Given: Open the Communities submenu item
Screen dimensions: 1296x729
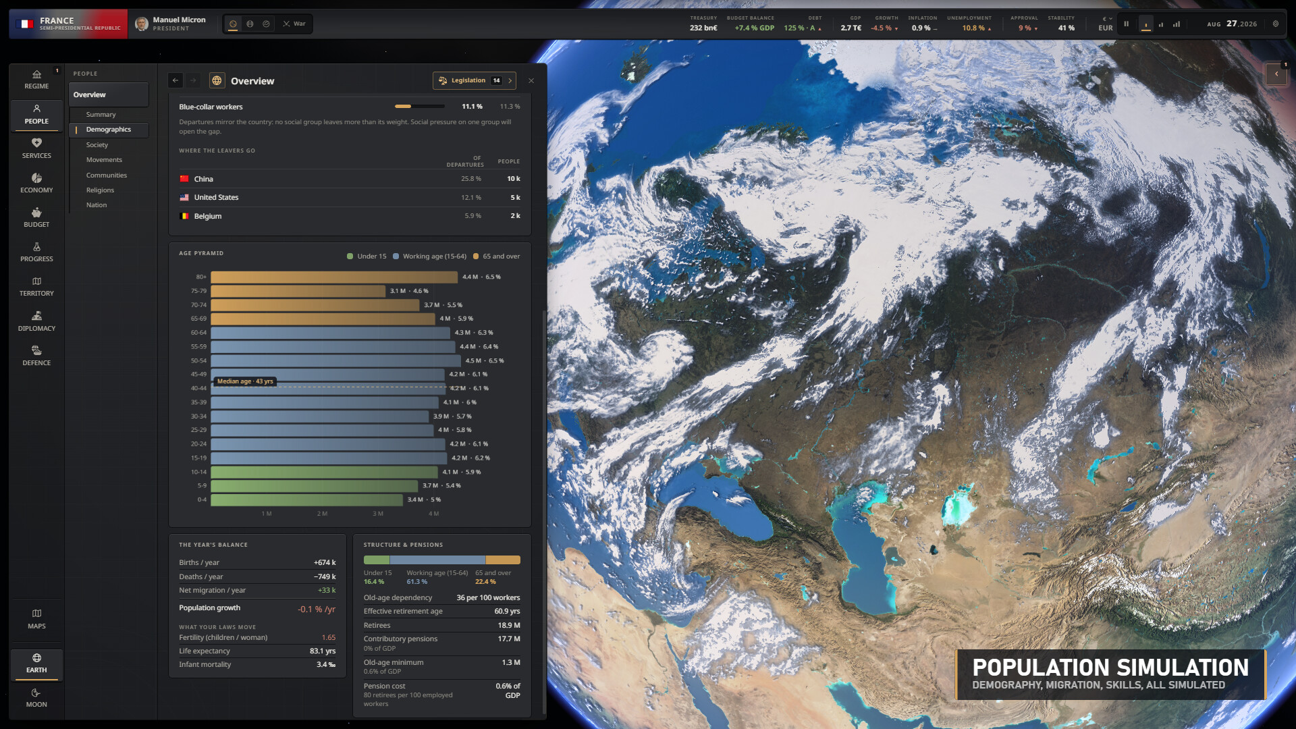Looking at the screenshot, I should (x=108, y=175).
